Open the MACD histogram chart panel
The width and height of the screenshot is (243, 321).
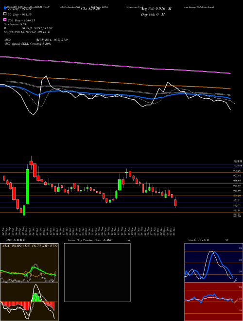point(29,302)
